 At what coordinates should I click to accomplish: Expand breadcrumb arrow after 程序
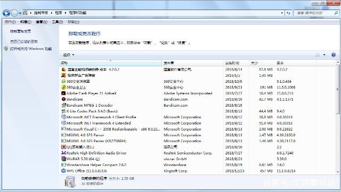click(x=66, y=13)
